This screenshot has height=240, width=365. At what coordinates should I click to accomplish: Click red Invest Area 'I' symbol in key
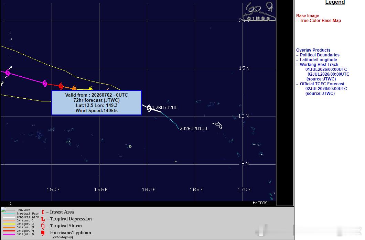coord(43,212)
